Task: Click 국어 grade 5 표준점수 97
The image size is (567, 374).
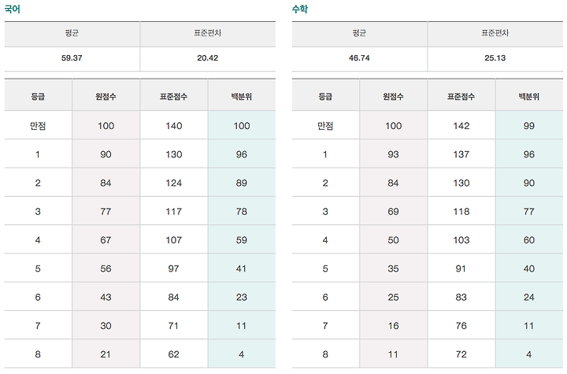Action: tap(173, 268)
